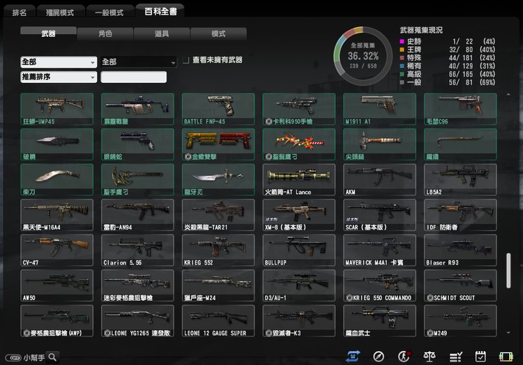Open the XM-8 (基本版) card
Image resolution: width=523 pixels, height=365 pixels.
(x=299, y=215)
